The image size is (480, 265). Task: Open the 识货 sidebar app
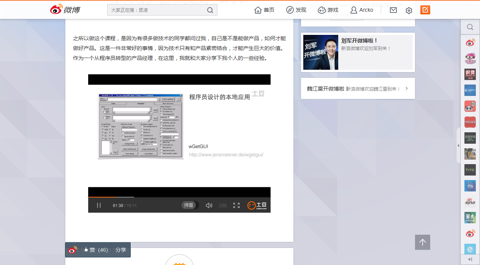[x=470, y=74]
